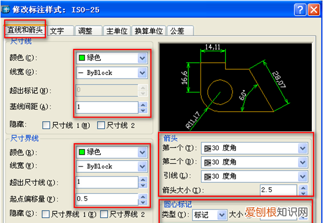Click the green swatch in 尺寸界线 颜色
Image resolution: width=323 pixels, height=223 pixels.
tap(82, 152)
